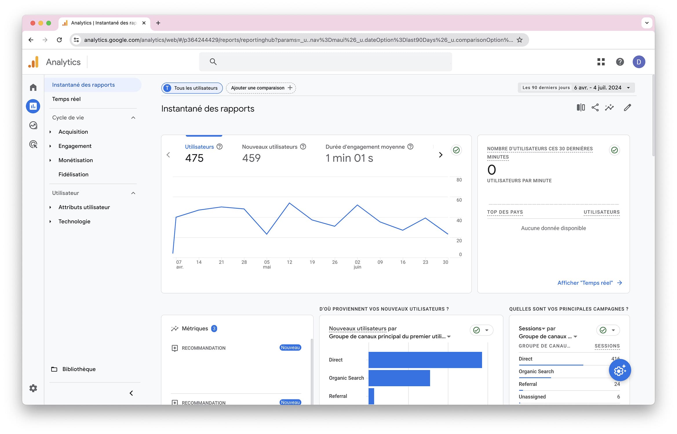Click the Métriques heading

195,329
